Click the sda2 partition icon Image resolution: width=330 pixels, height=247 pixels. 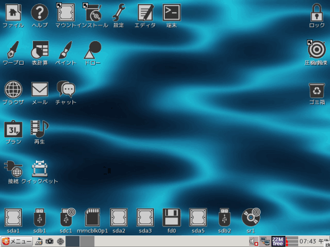tap(118, 218)
